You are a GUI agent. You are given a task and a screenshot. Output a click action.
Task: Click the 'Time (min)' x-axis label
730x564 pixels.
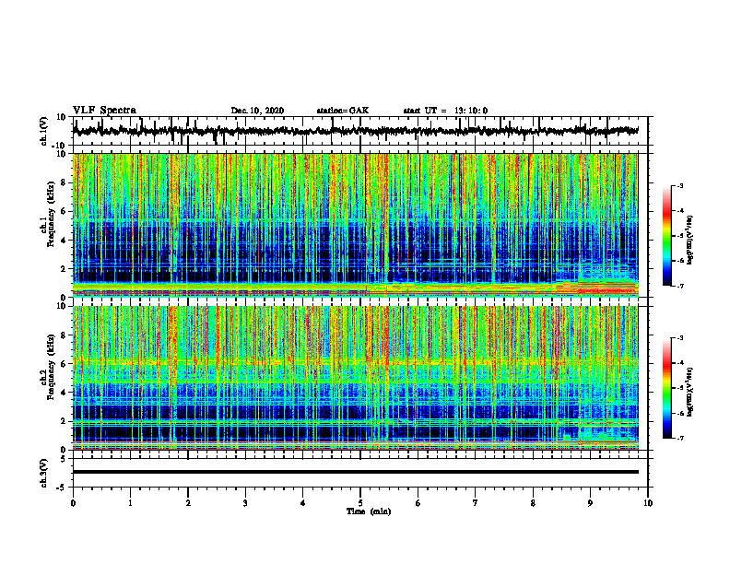[369, 511]
